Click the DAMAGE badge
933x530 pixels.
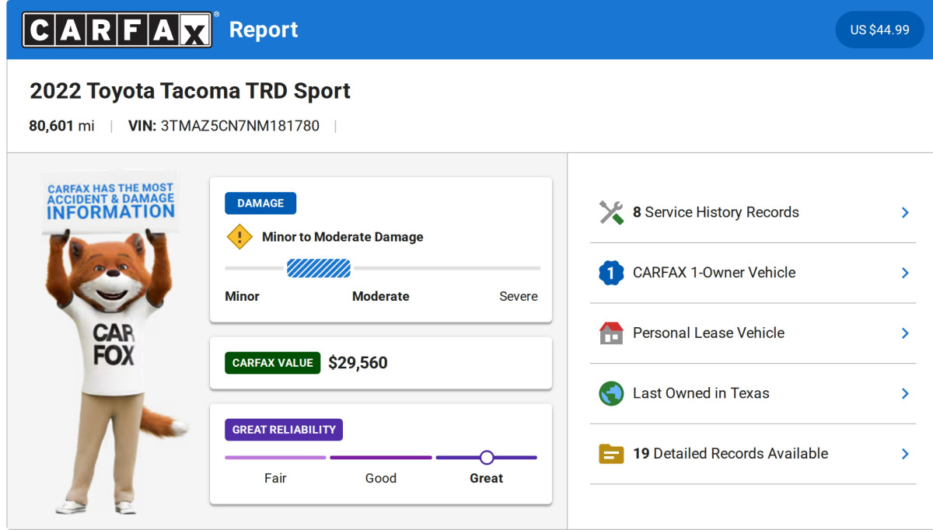click(260, 203)
